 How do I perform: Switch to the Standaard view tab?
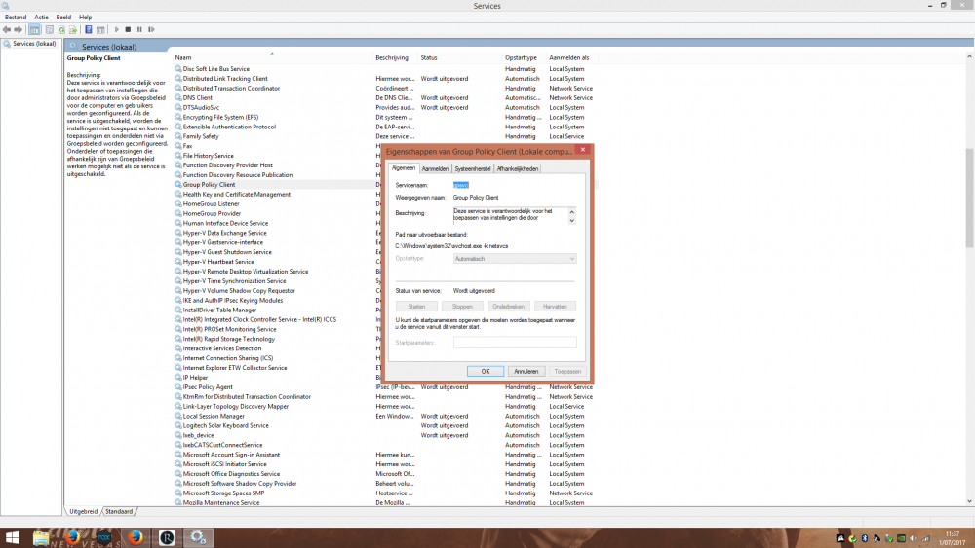(119, 511)
